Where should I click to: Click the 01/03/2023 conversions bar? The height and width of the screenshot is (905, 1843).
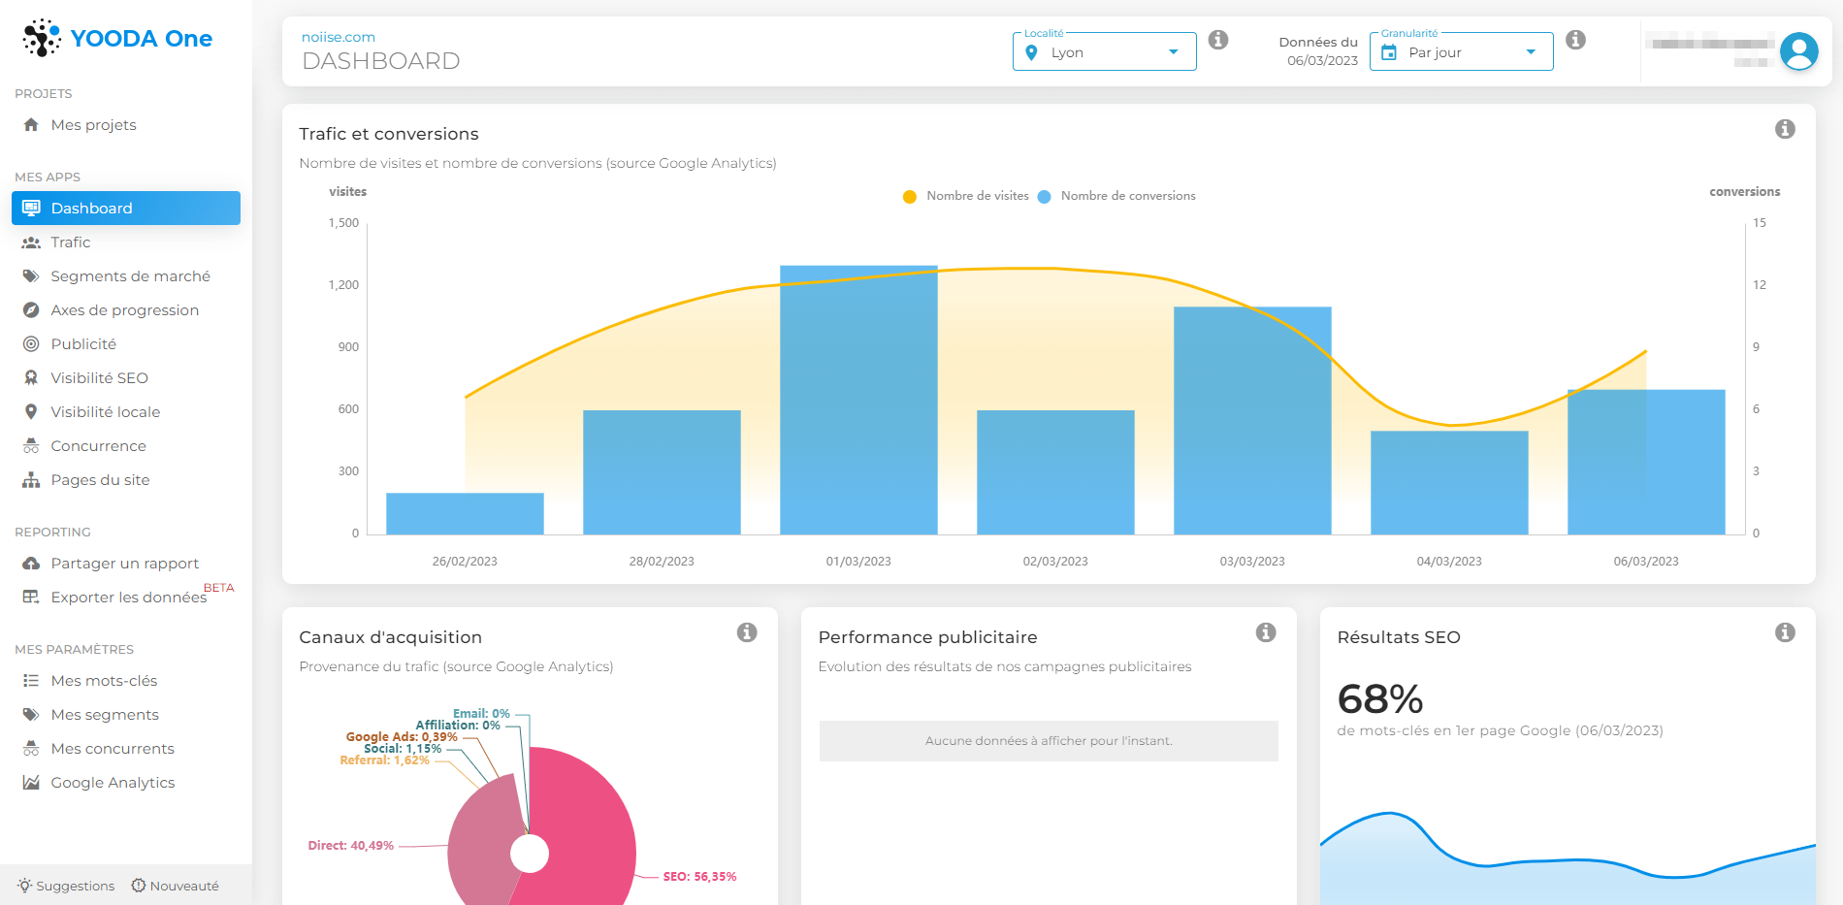[858, 400]
